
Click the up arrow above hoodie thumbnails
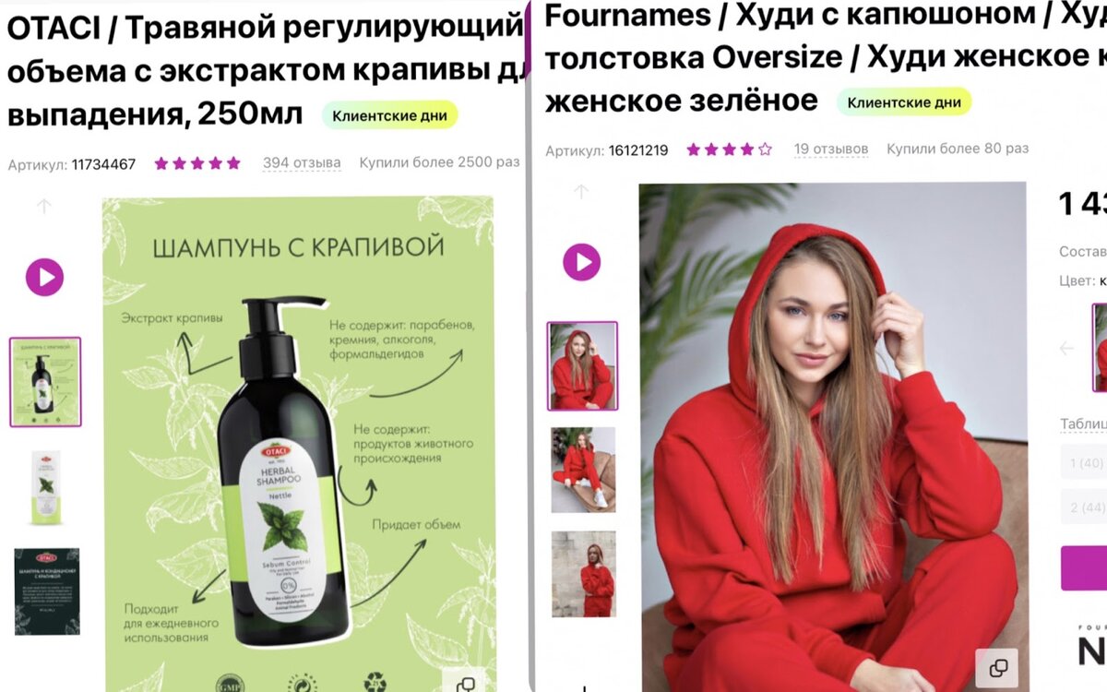click(x=581, y=192)
